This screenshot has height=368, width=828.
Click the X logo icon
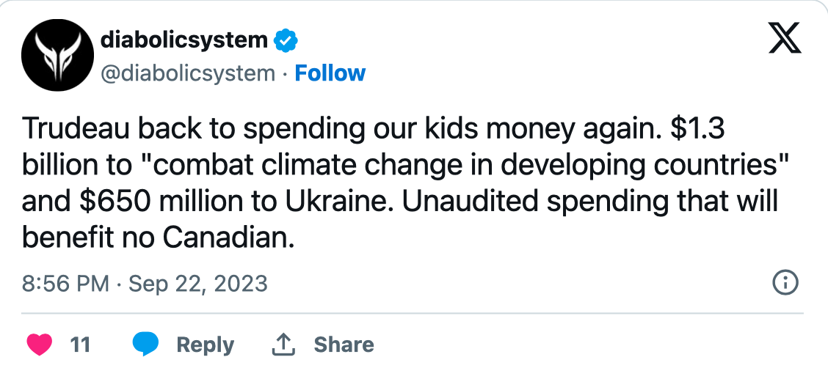tap(784, 40)
